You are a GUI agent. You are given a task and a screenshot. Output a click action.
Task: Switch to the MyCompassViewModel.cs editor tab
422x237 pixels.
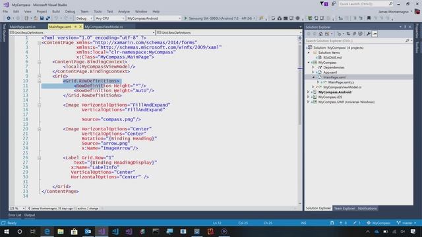pos(104,27)
